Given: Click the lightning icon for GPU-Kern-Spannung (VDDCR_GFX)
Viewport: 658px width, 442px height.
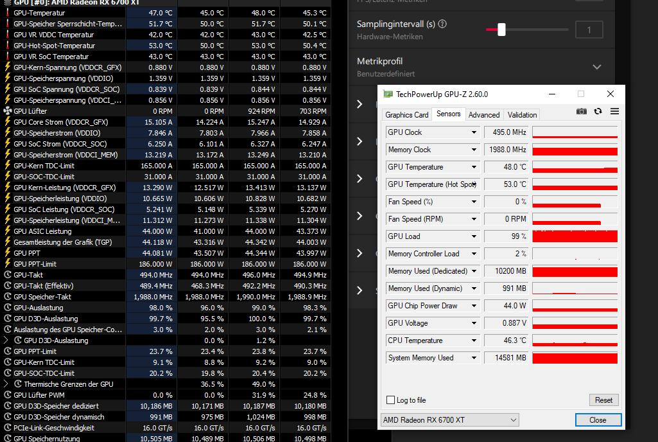Looking at the screenshot, I should (x=8, y=67).
